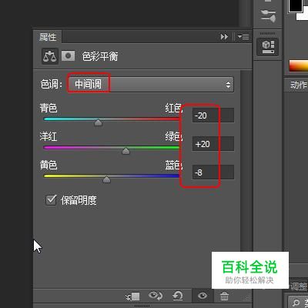Toggle the 保留明度 checkbox
This screenshot has height=308, width=308.
coord(51,199)
